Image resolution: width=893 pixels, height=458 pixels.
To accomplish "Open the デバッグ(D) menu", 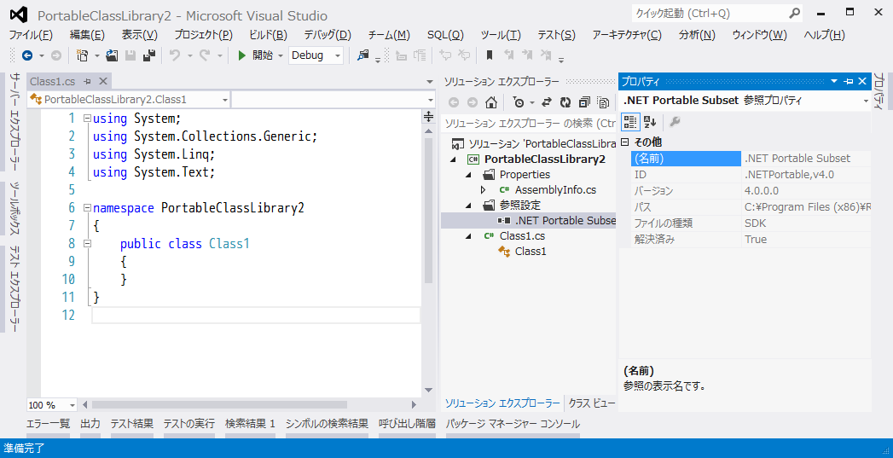I will (328, 35).
